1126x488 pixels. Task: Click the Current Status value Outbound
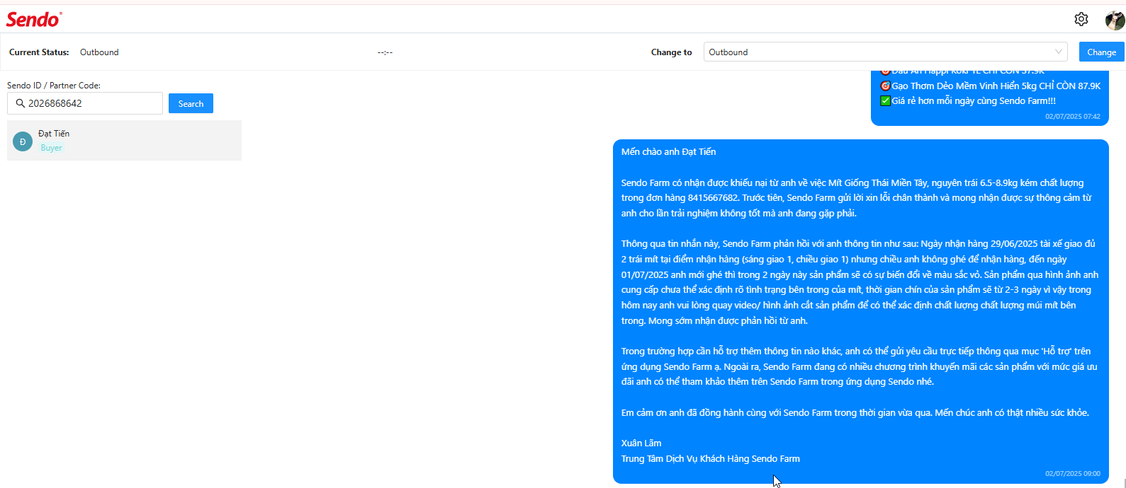(x=99, y=52)
